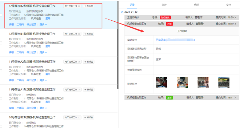Image resolution: width=243 pixels, height=131 pixels.
Task: Click 导出记录 link for 11号筒仓A1 item
Action: point(31,108)
